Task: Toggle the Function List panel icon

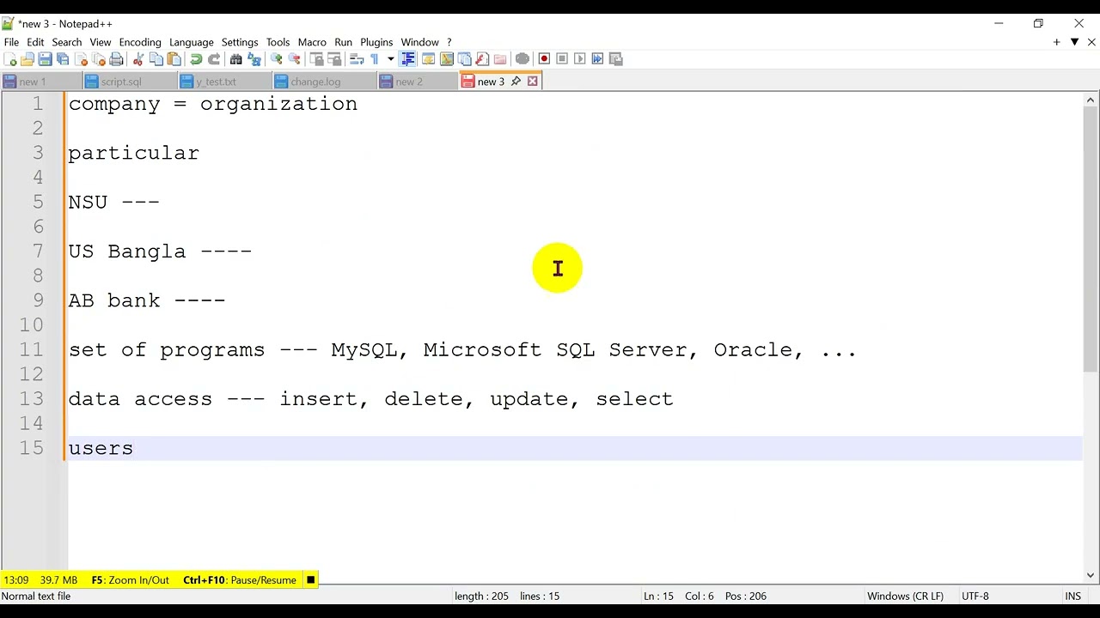Action: pos(482,59)
